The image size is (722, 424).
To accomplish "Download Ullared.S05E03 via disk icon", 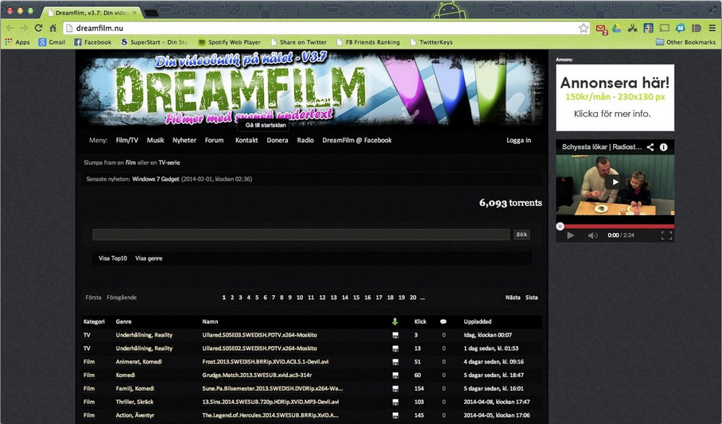I will click(395, 336).
